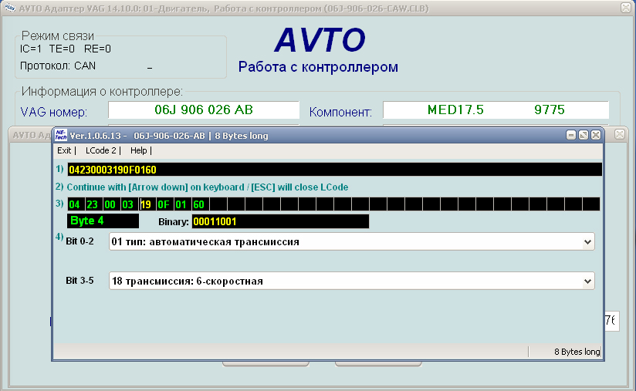Viewport: 636px width, 391px height.
Task: Click the Компонент label
Action: 340,113
